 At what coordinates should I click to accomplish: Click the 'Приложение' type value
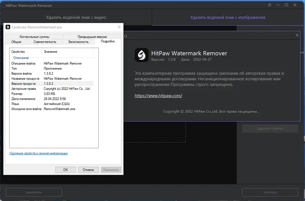click(53, 69)
